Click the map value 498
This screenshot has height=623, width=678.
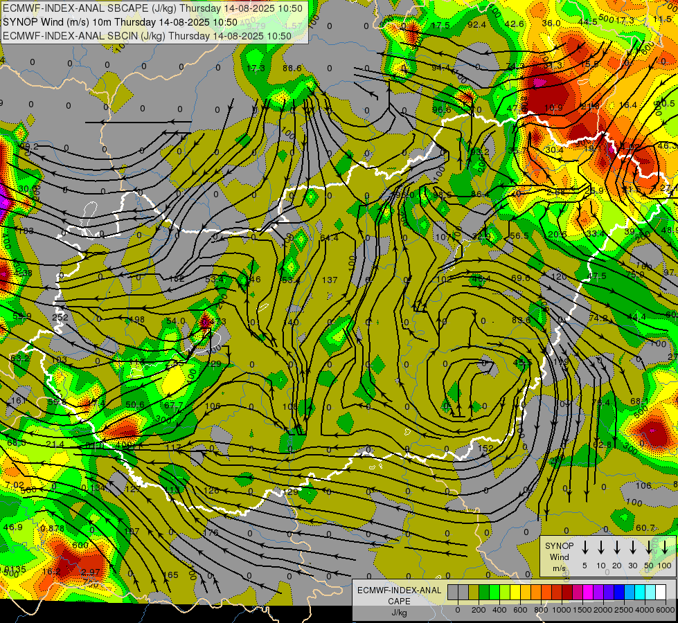[x=136, y=320]
